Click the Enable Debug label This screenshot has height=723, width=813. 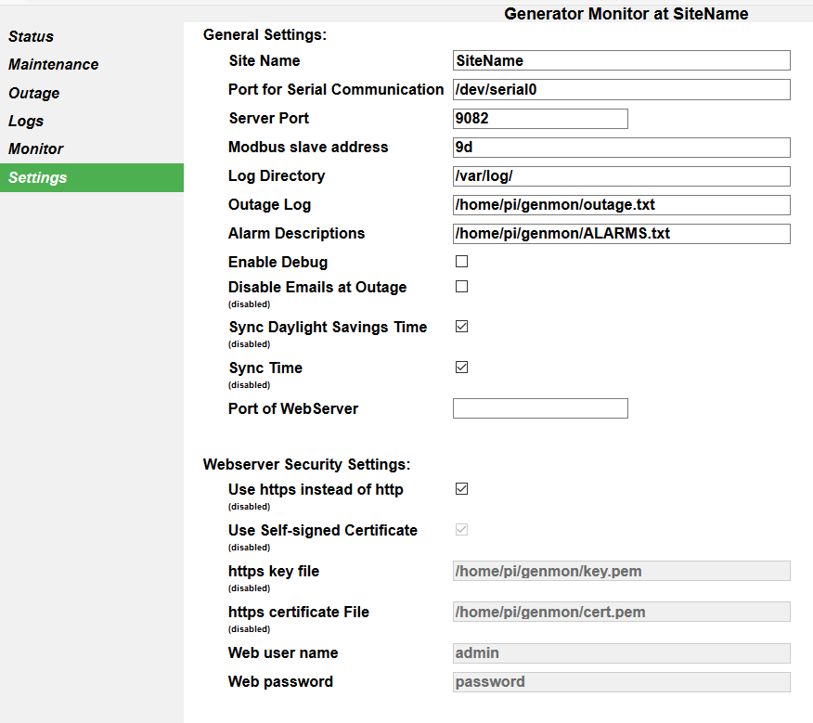[x=277, y=263]
